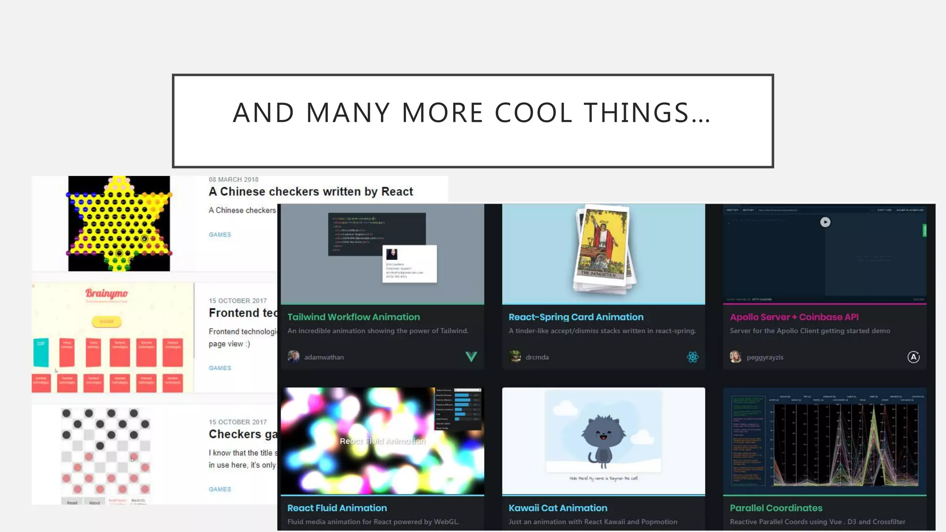Click the Apollo circled A icon
The height and width of the screenshot is (532, 946).
click(913, 357)
